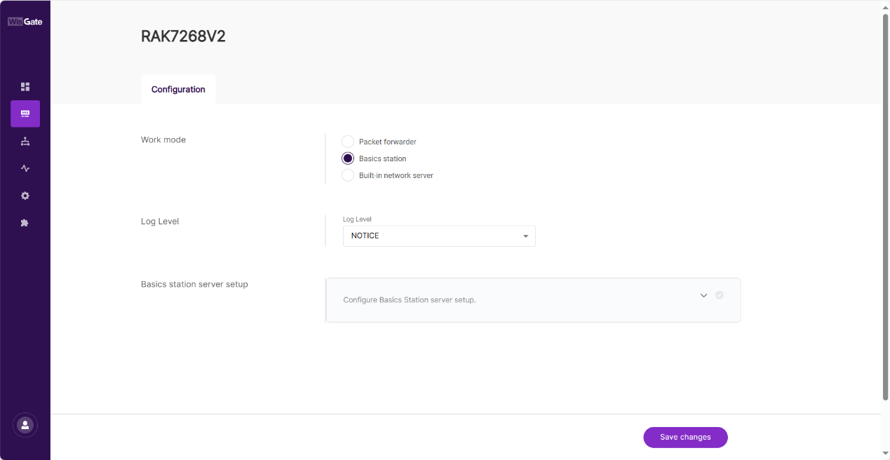Viewport: 890px width, 460px height.
Task: Click the WisGate logo at the top left
Action: pyautogui.click(x=25, y=21)
